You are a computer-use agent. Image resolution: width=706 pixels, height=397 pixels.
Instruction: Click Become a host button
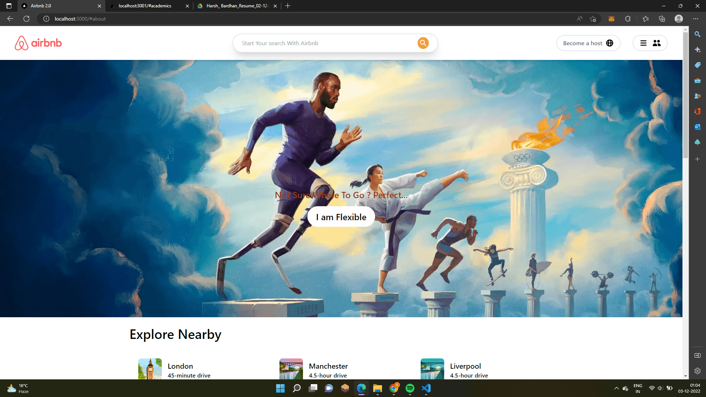pos(582,43)
